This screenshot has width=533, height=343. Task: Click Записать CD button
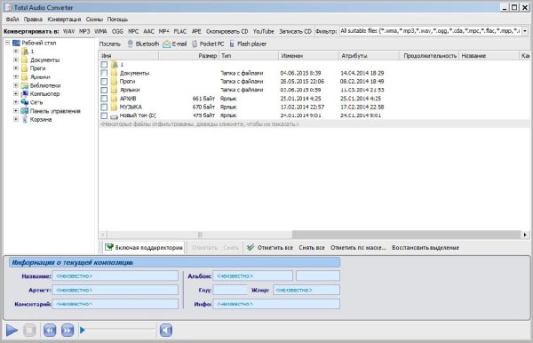(x=296, y=31)
